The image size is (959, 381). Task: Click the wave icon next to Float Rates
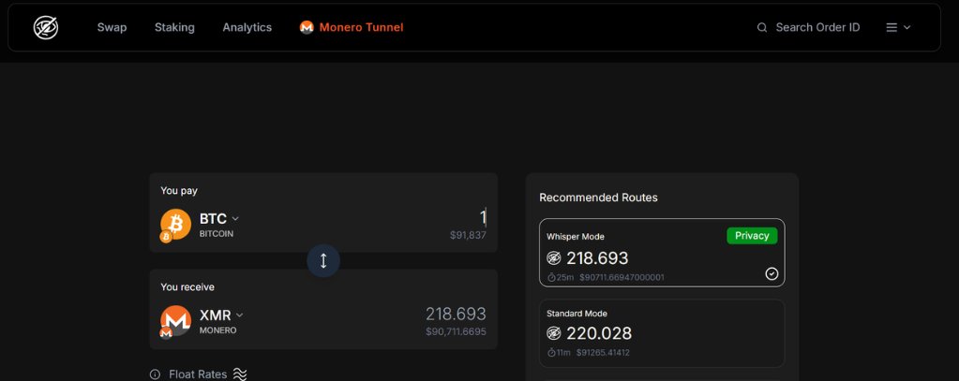[x=240, y=374]
